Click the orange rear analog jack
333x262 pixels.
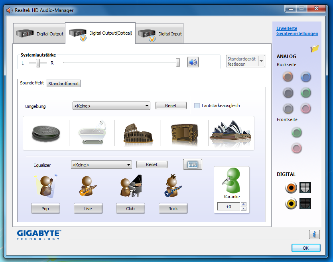(288, 77)
